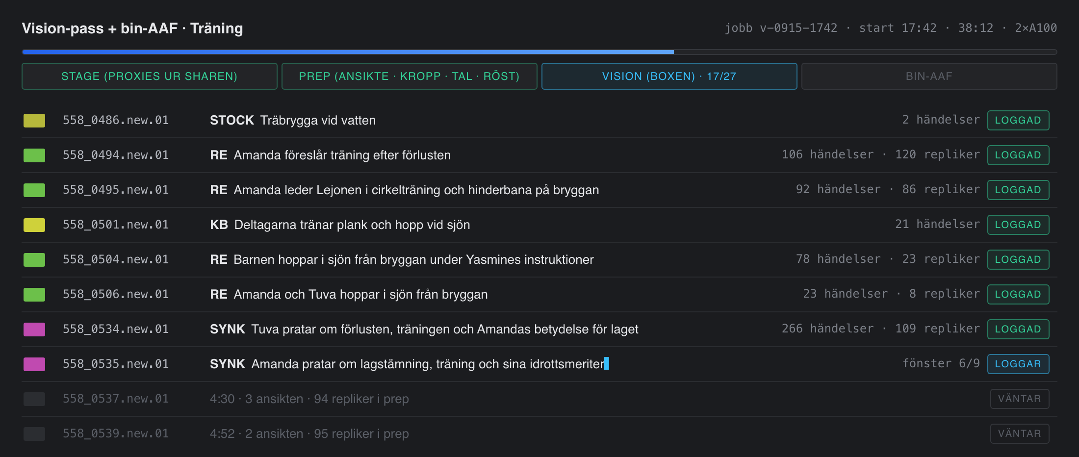Click the yellow swatch of 558_0501.new.01

[x=34, y=225]
